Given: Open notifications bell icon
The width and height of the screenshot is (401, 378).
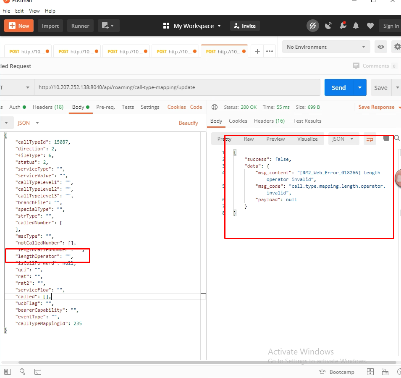Looking at the screenshot, I should point(356,26).
